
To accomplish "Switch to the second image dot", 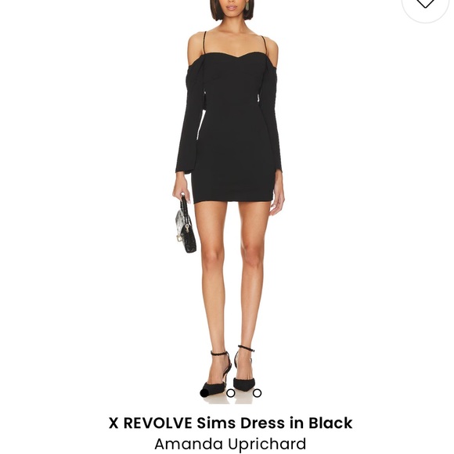I will point(230,393).
